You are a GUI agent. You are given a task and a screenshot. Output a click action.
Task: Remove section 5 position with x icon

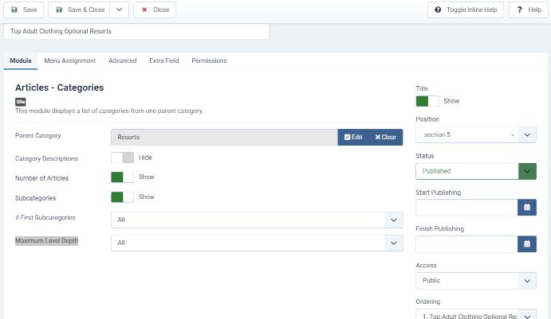point(513,135)
